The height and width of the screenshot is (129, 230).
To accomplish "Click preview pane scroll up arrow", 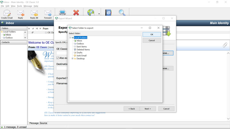I will click(x=228, y=53).
